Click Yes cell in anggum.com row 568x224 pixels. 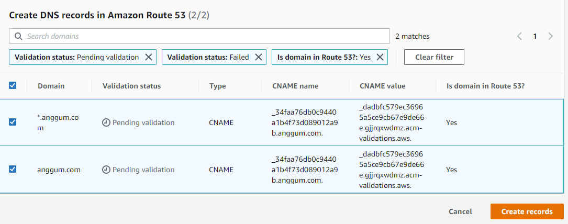click(452, 170)
